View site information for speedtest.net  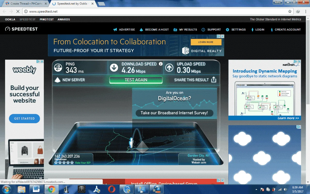(26, 11)
